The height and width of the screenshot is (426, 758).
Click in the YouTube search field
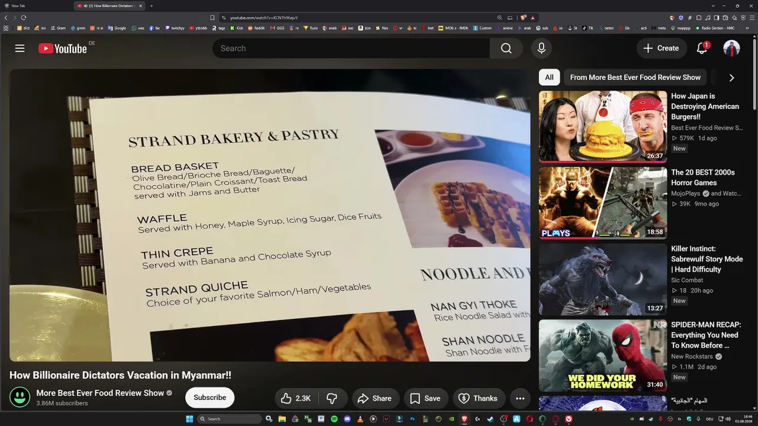(x=351, y=49)
